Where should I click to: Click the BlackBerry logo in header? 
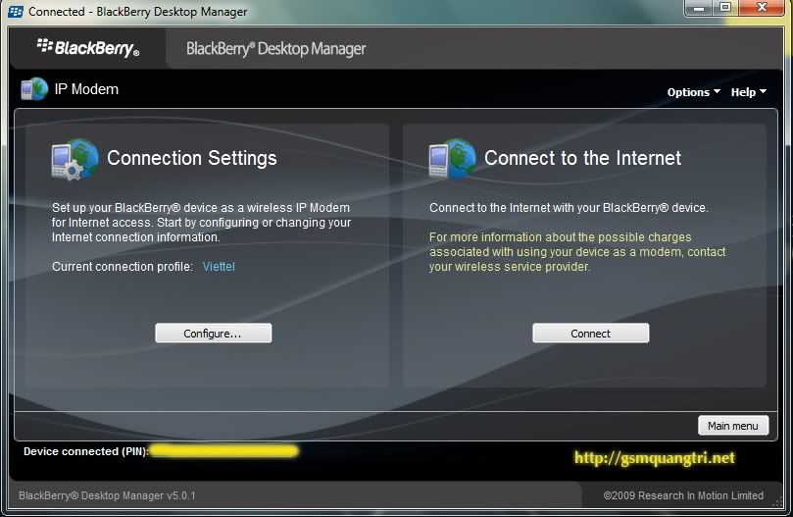pyautogui.click(x=88, y=48)
